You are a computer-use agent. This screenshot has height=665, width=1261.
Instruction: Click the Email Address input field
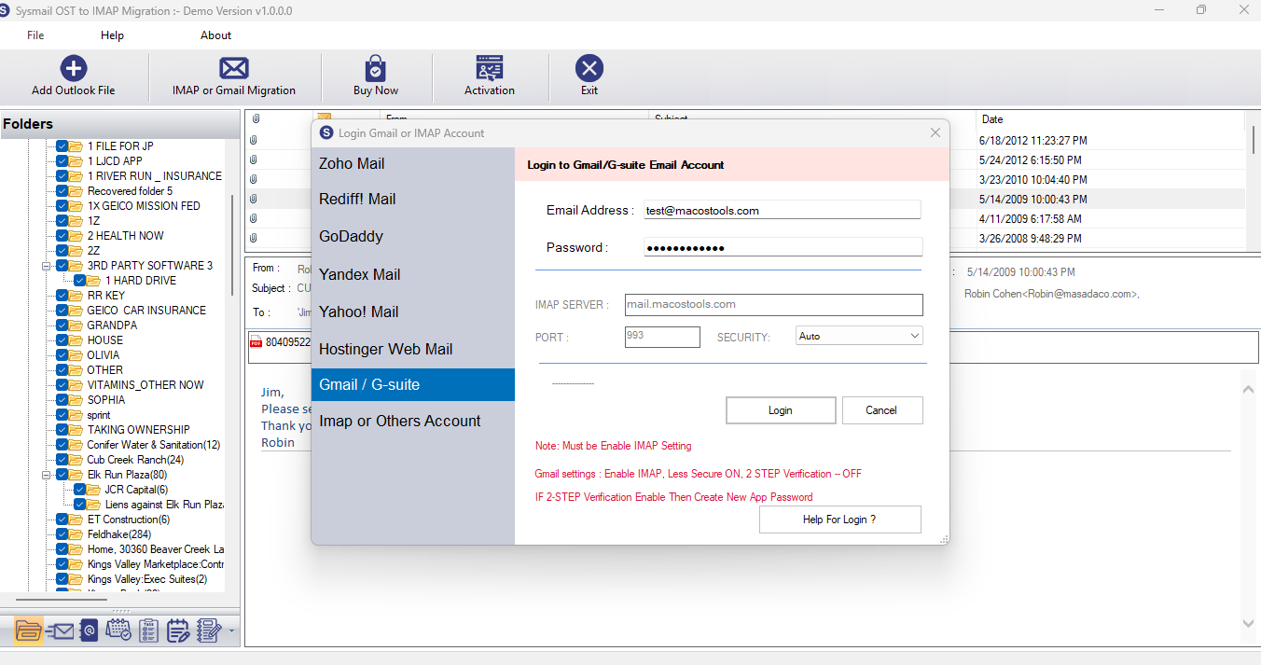pyautogui.click(x=783, y=211)
